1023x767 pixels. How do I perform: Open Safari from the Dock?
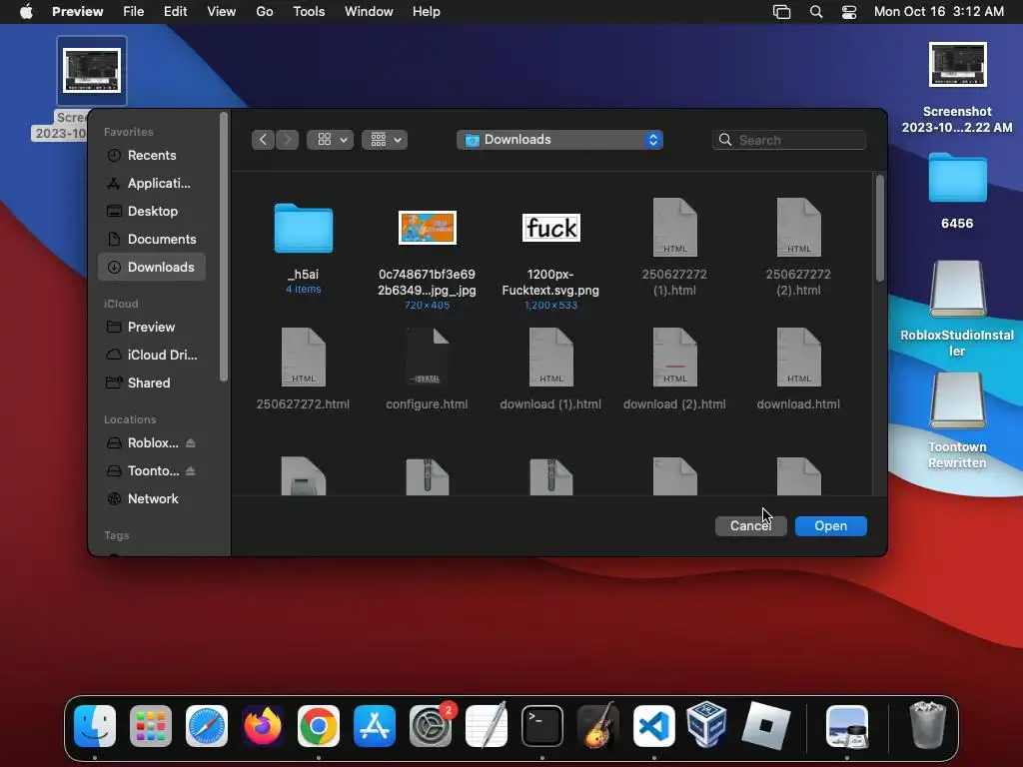(207, 726)
